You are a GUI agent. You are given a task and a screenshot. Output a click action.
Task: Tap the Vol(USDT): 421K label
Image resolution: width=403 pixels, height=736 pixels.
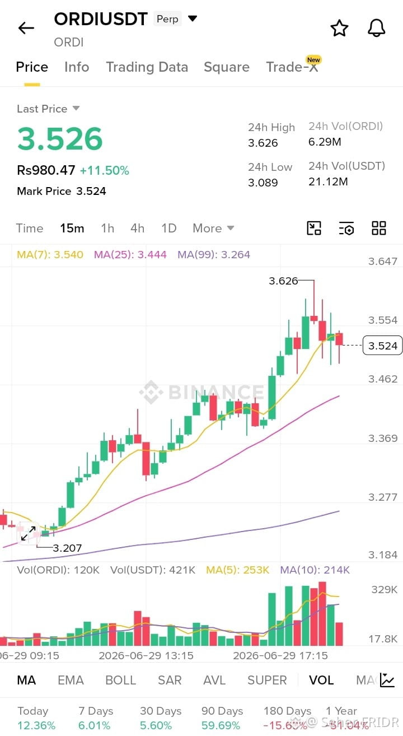[153, 570]
